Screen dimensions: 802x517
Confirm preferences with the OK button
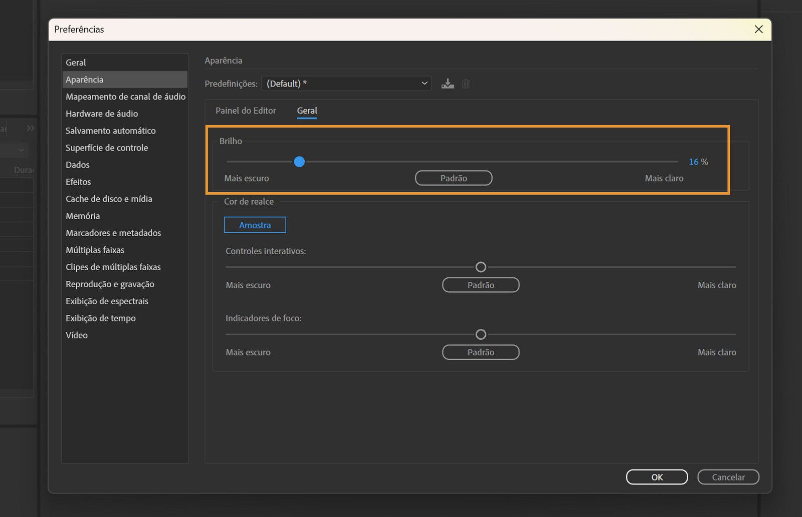tap(657, 477)
